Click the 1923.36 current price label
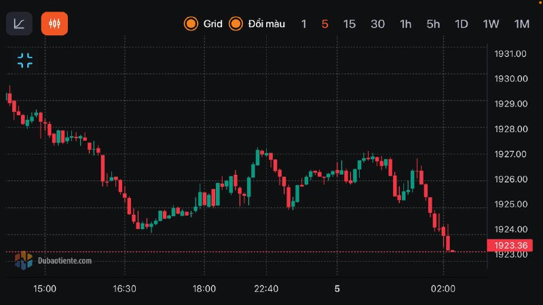The image size is (543, 305). tap(511, 245)
